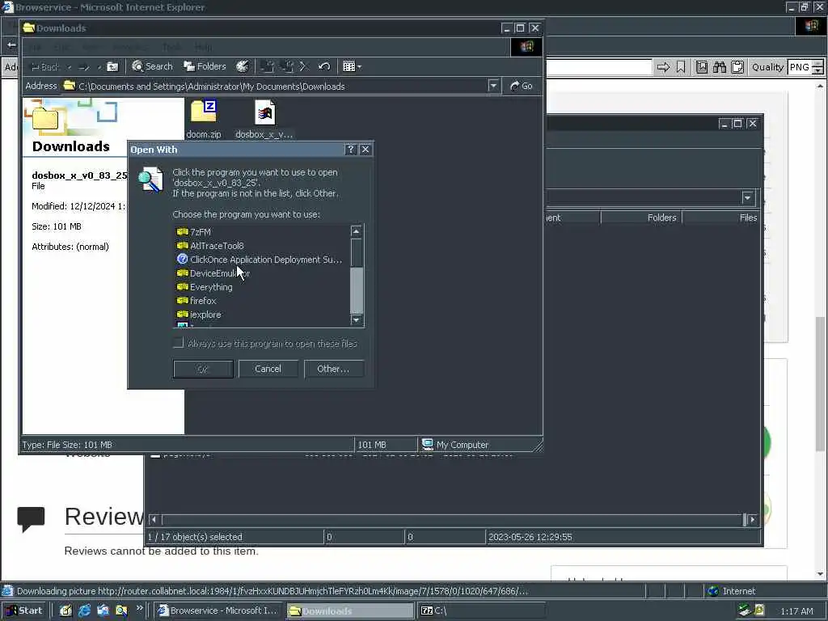Image resolution: width=828 pixels, height=621 pixels.
Task: Select AtlTraceTool8 in the program list
Action: 210,246
